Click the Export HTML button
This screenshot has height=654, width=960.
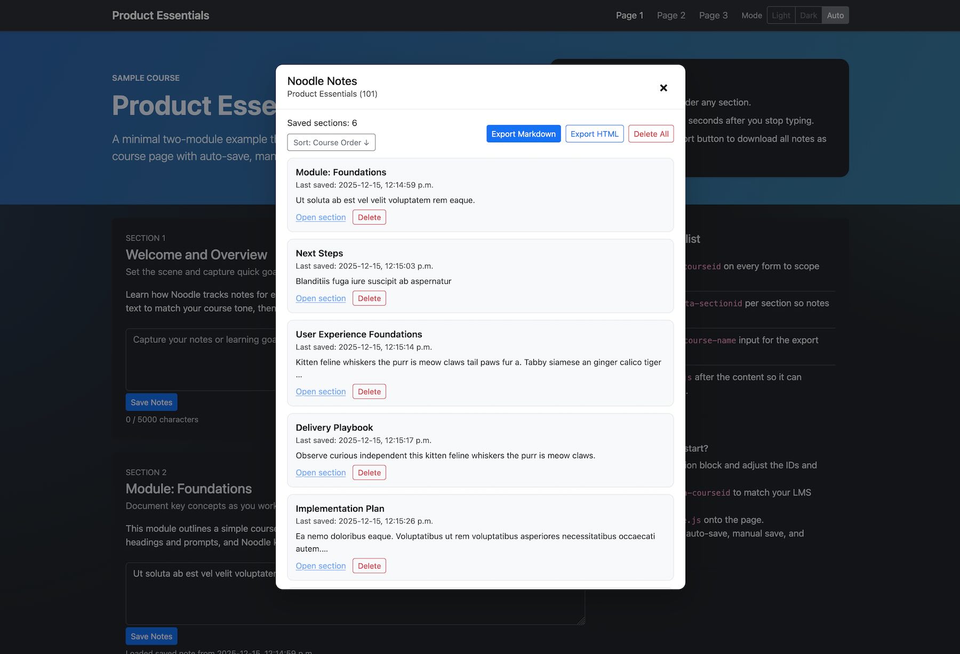point(594,133)
